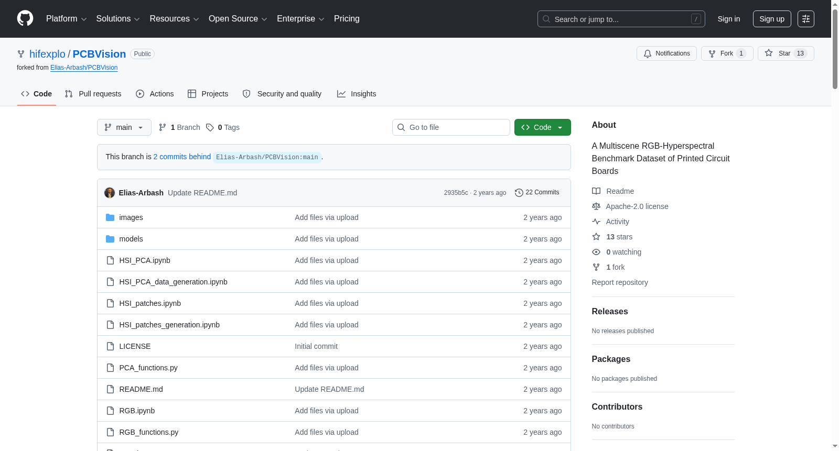Open the Elias-Arbash/PCBVision fork source link
839x451 pixels.
84,68
